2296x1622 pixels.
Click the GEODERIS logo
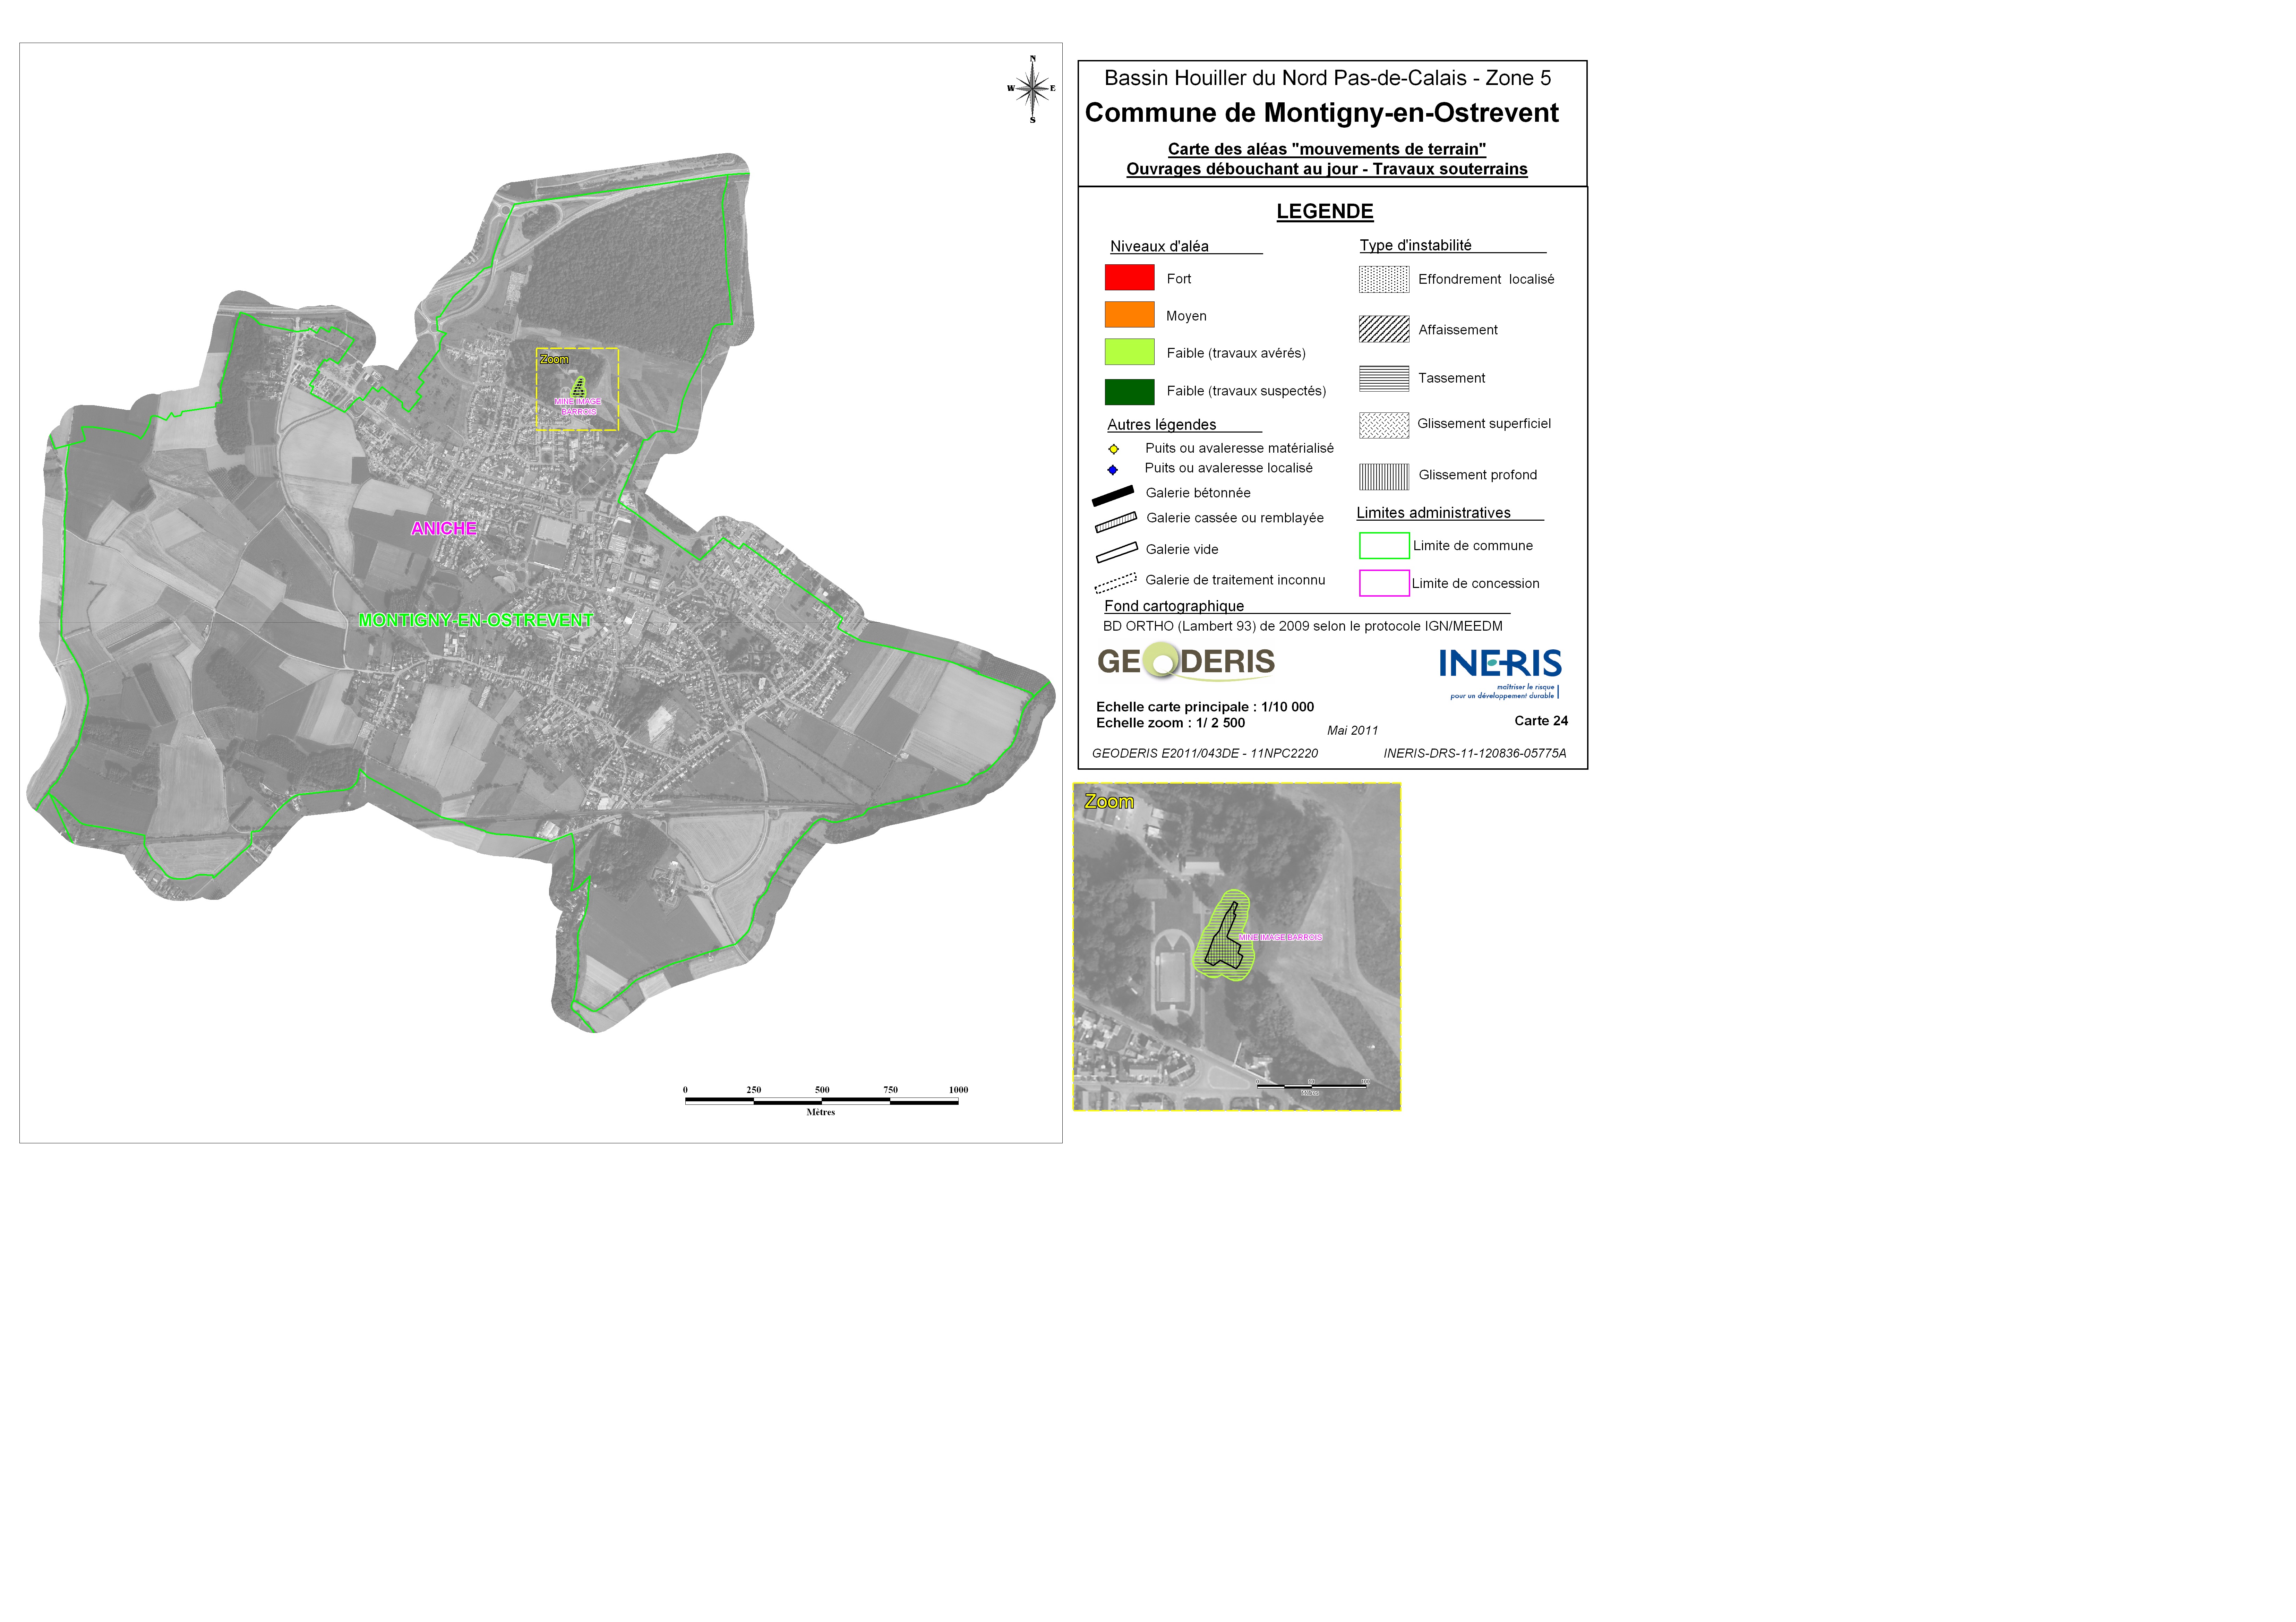[x=1186, y=662]
